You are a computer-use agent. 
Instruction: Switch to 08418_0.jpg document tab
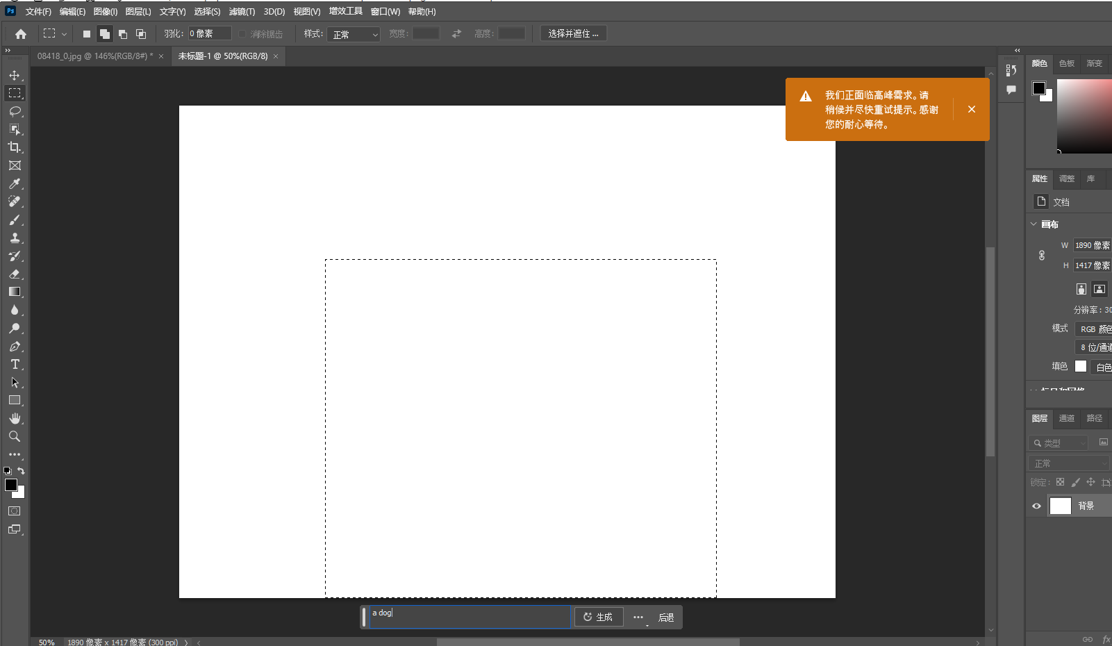(x=95, y=56)
